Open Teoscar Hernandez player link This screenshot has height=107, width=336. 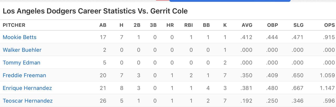[28, 101]
